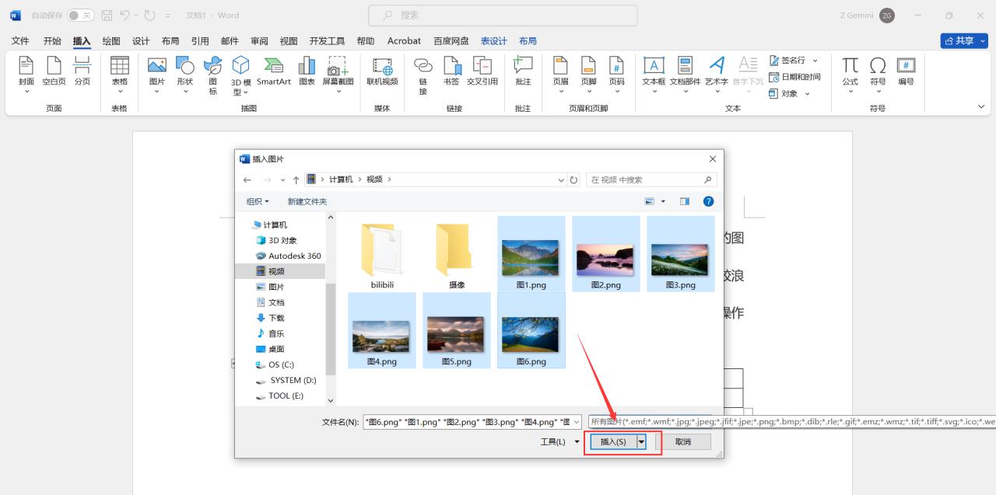
Task: Open the Symbol (符号) menu
Action: pos(878,71)
